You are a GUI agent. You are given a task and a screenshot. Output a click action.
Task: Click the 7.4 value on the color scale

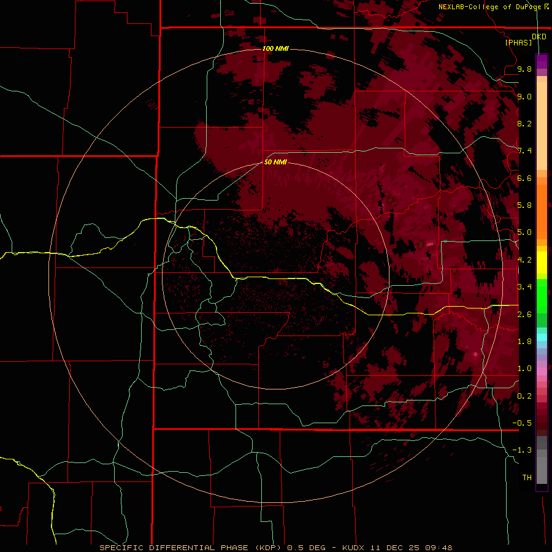[x=524, y=151]
